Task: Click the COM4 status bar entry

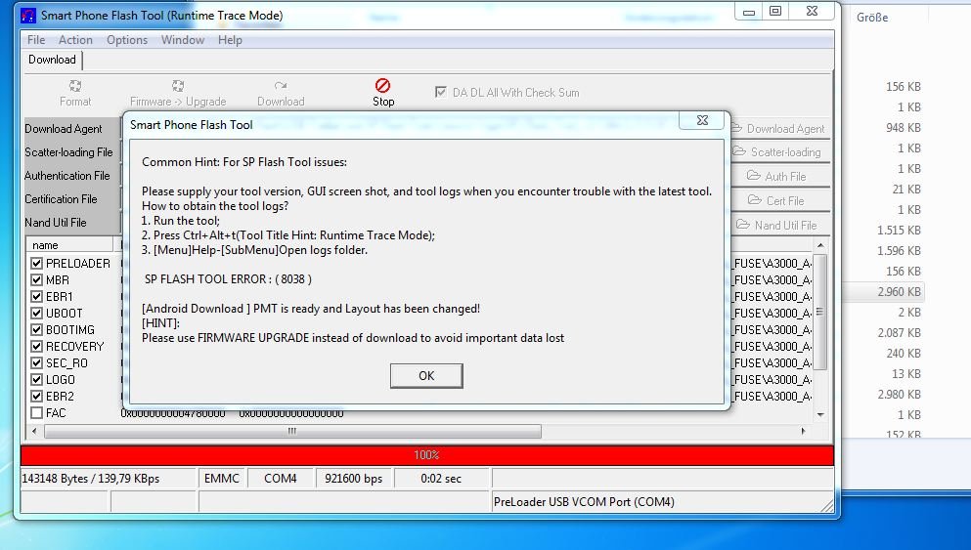Action: tap(281, 479)
